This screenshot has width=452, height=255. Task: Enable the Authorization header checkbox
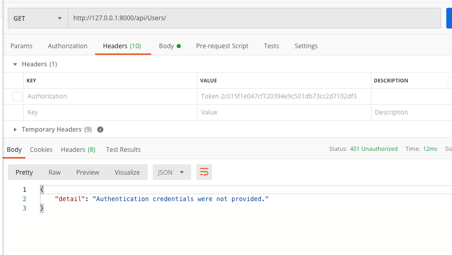[17, 96]
